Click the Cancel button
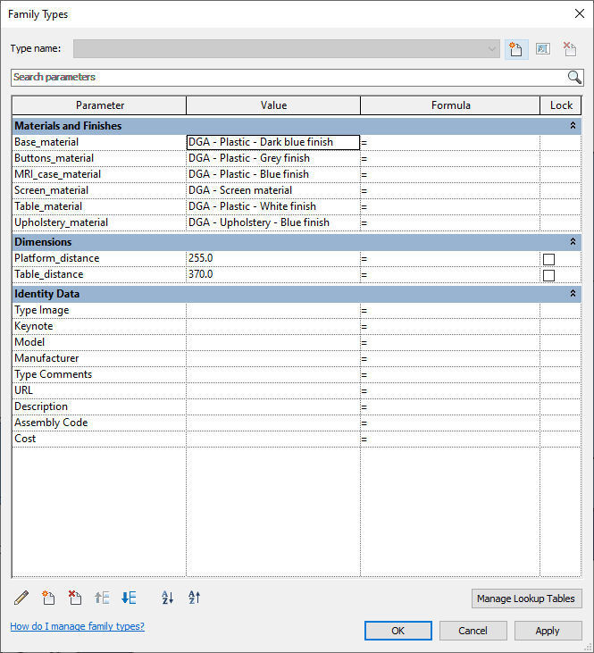The width and height of the screenshot is (594, 653). [x=473, y=631]
